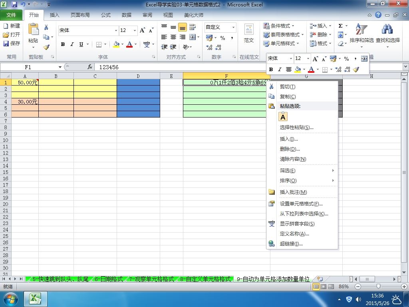This screenshot has height=307, width=409.
Task: Switch to the 公式 ribbon tab
Action: click(x=105, y=15)
